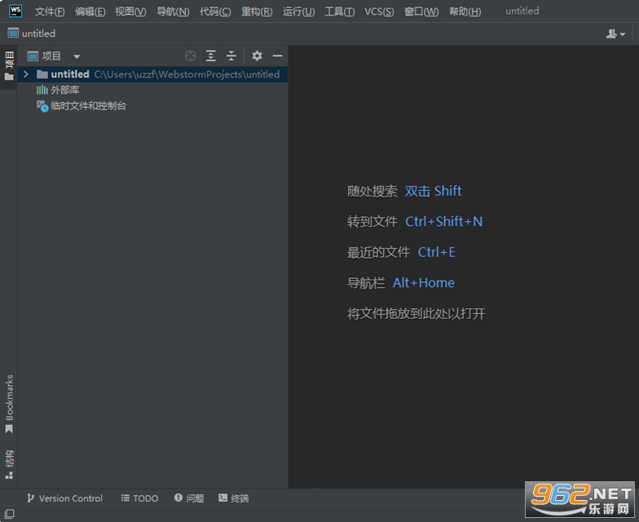The height and width of the screenshot is (522, 639).
Task: Click the Ctrl+Shift+N shortcut text
Action: click(443, 222)
